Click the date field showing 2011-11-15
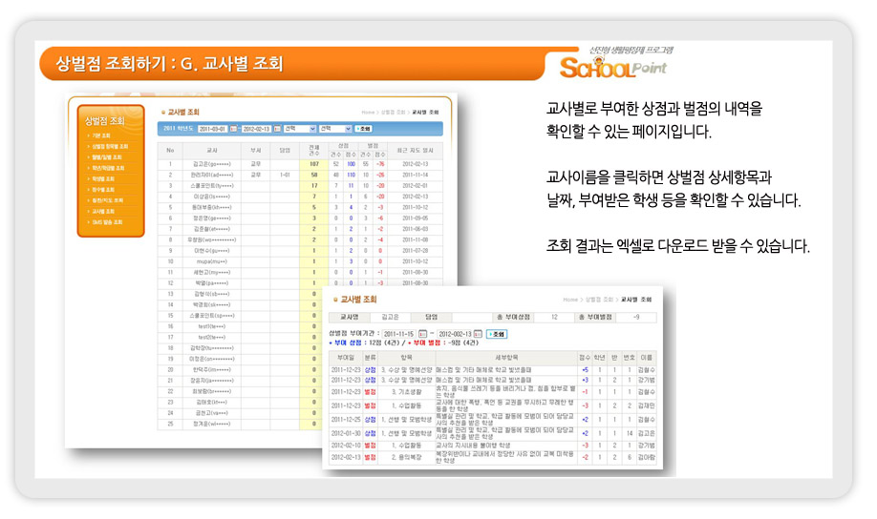 tap(398, 334)
